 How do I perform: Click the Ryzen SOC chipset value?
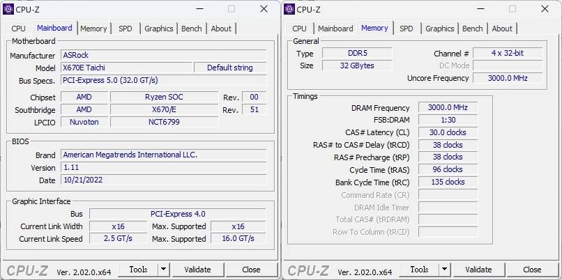pos(164,97)
